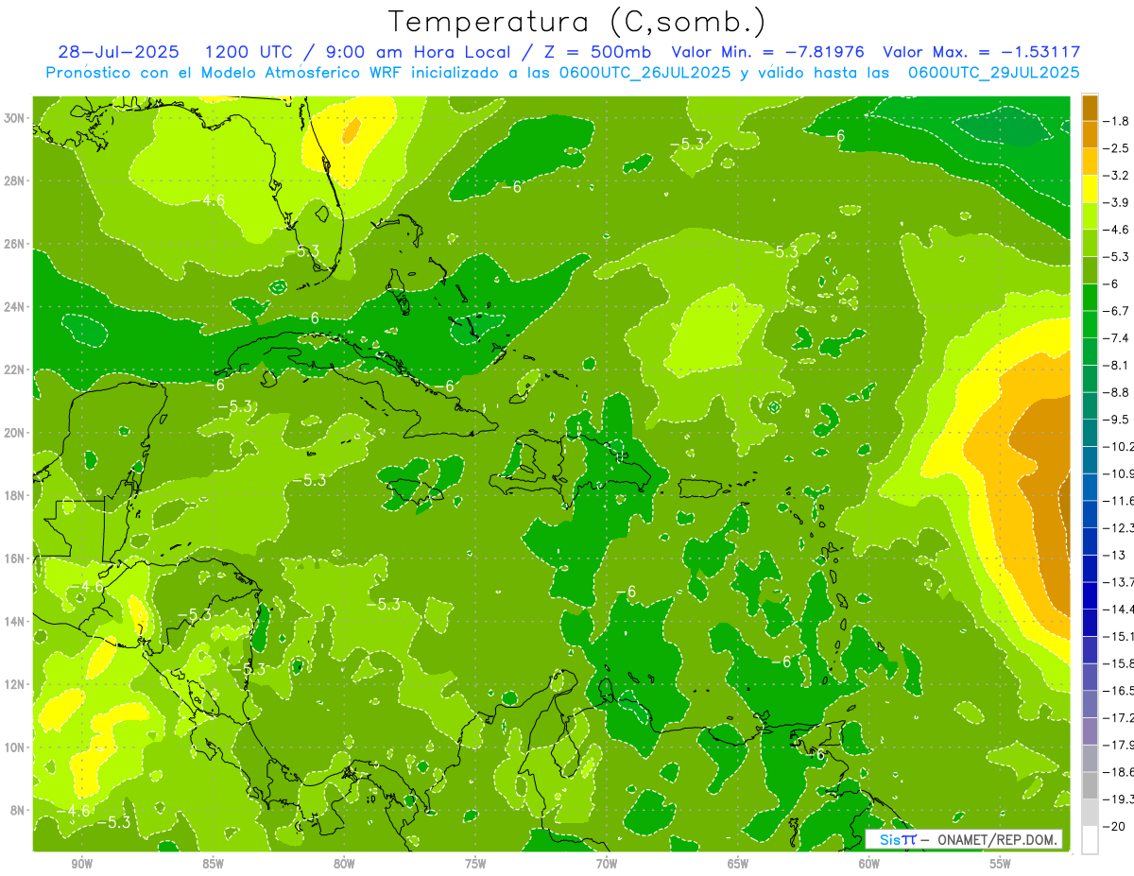Click the '24N' latitude axis label

tap(16, 307)
